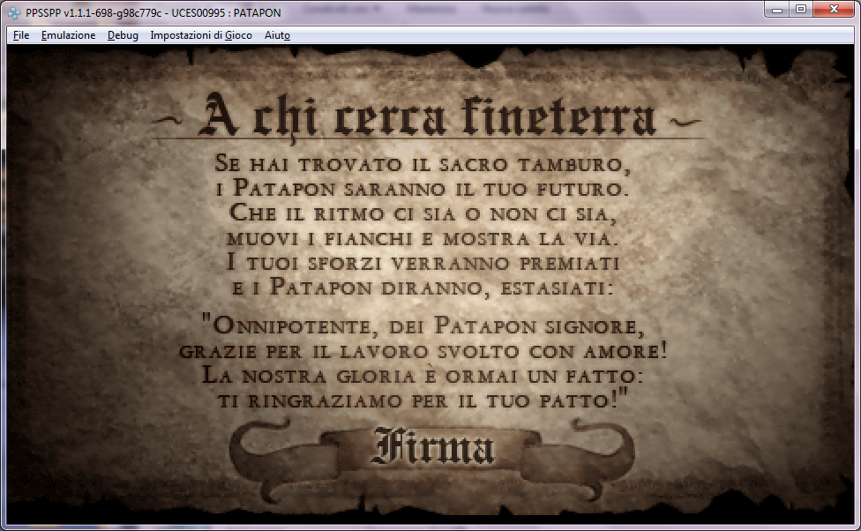The height and width of the screenshot is (531, 861).
Task: Minimize the PPSSPP window
Action: (777, 9)
